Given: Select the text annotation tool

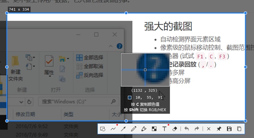Looking at the screenshot, I should 164,129.
